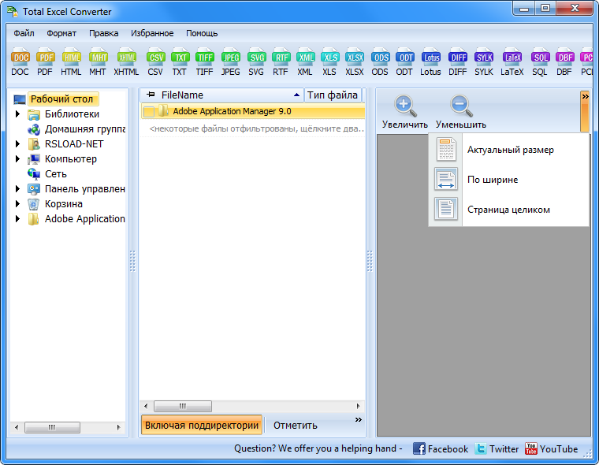This screenshot has width=599, height=465.
Task: Choose the DBF format icon
Action: coord(564,61)
